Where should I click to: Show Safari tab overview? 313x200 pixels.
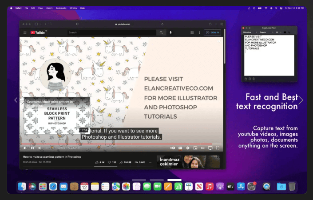coord(222,24)
